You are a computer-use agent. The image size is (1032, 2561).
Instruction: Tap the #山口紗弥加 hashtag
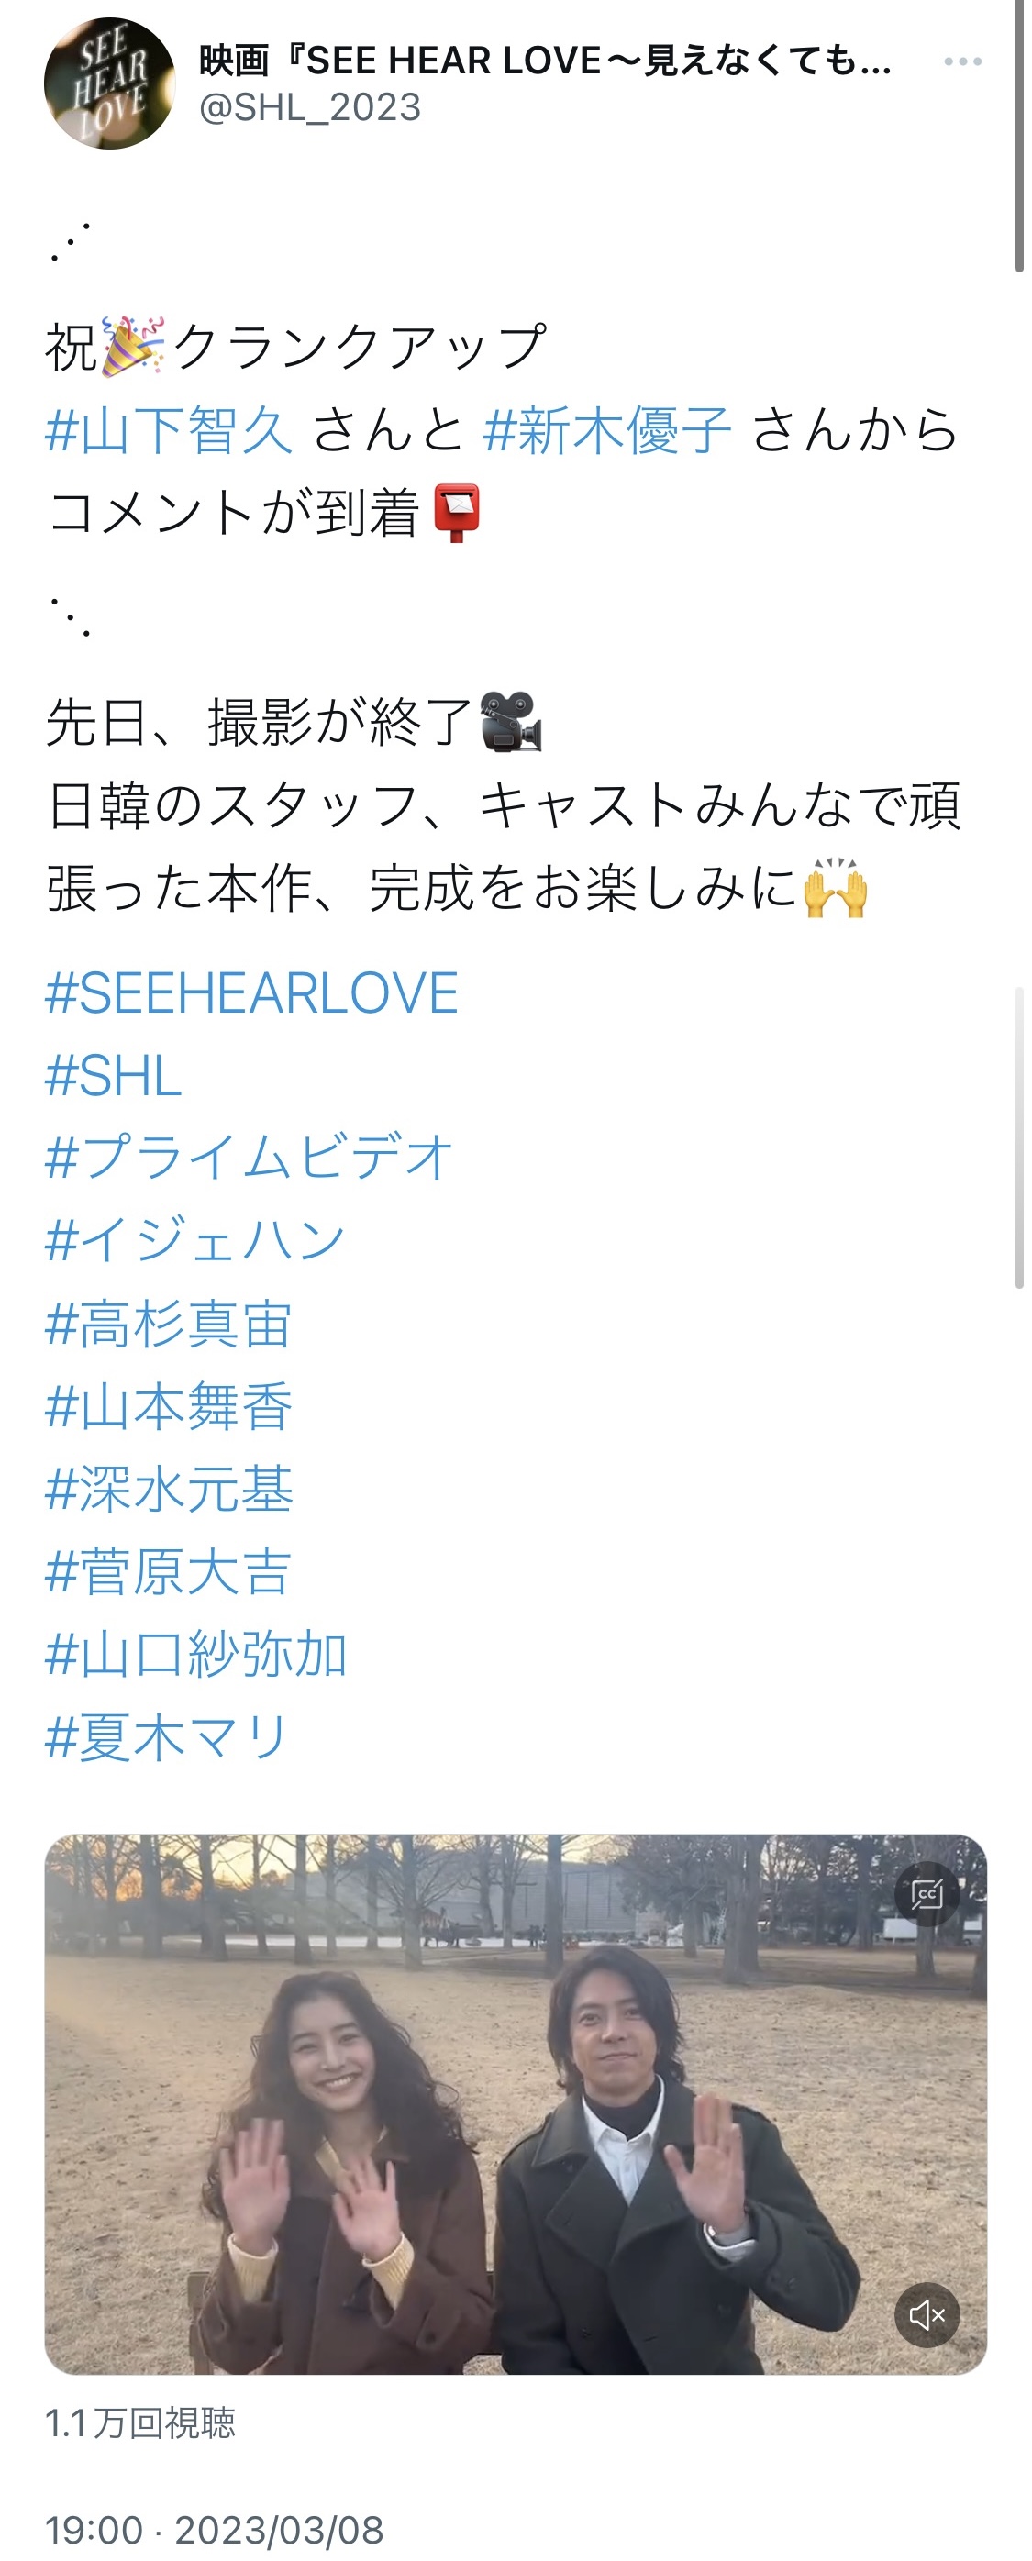pyautogui.click(x=196, y=1655)
